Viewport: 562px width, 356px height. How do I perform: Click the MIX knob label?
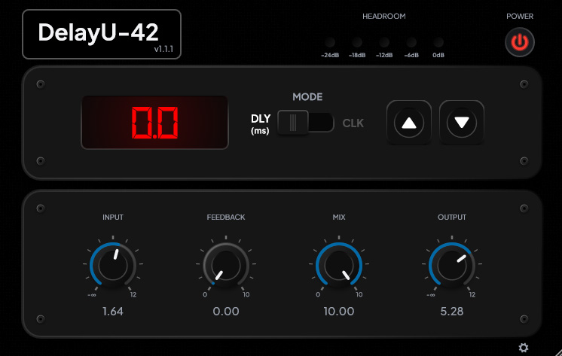point(339,217)
